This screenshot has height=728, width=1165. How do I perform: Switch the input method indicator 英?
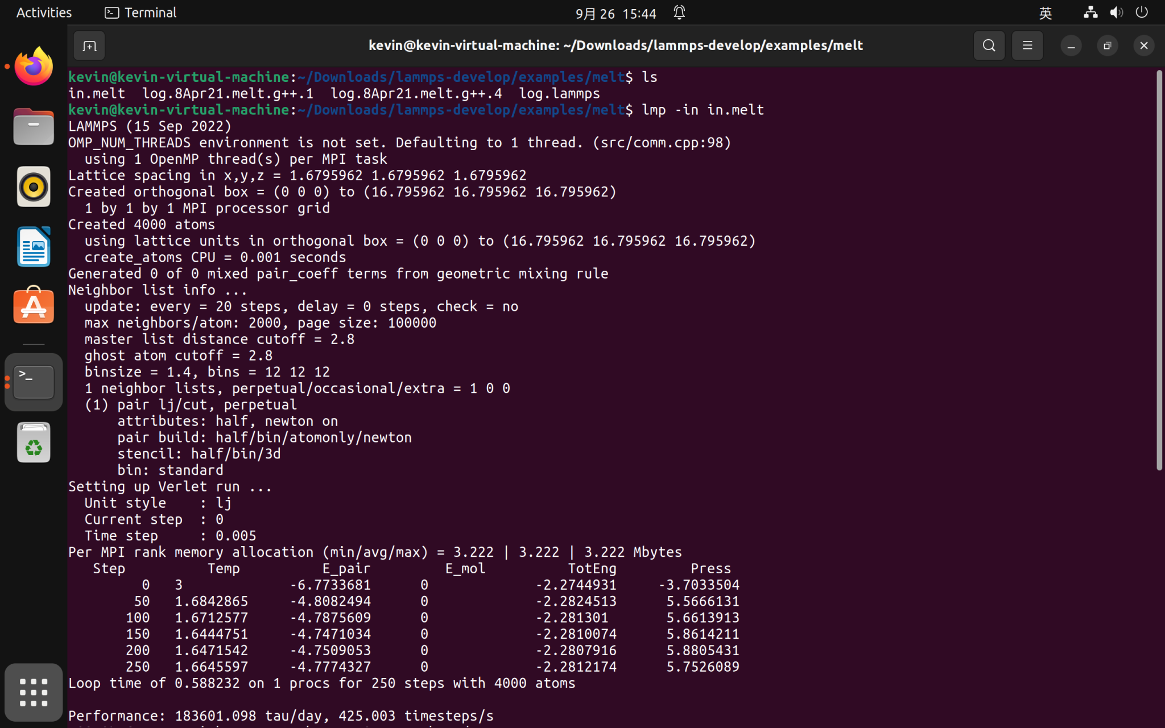click(1045, 13)
